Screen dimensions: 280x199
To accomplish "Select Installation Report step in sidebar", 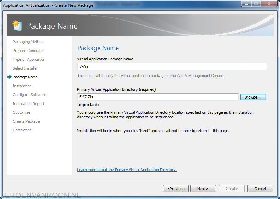I will click(29, 104).
